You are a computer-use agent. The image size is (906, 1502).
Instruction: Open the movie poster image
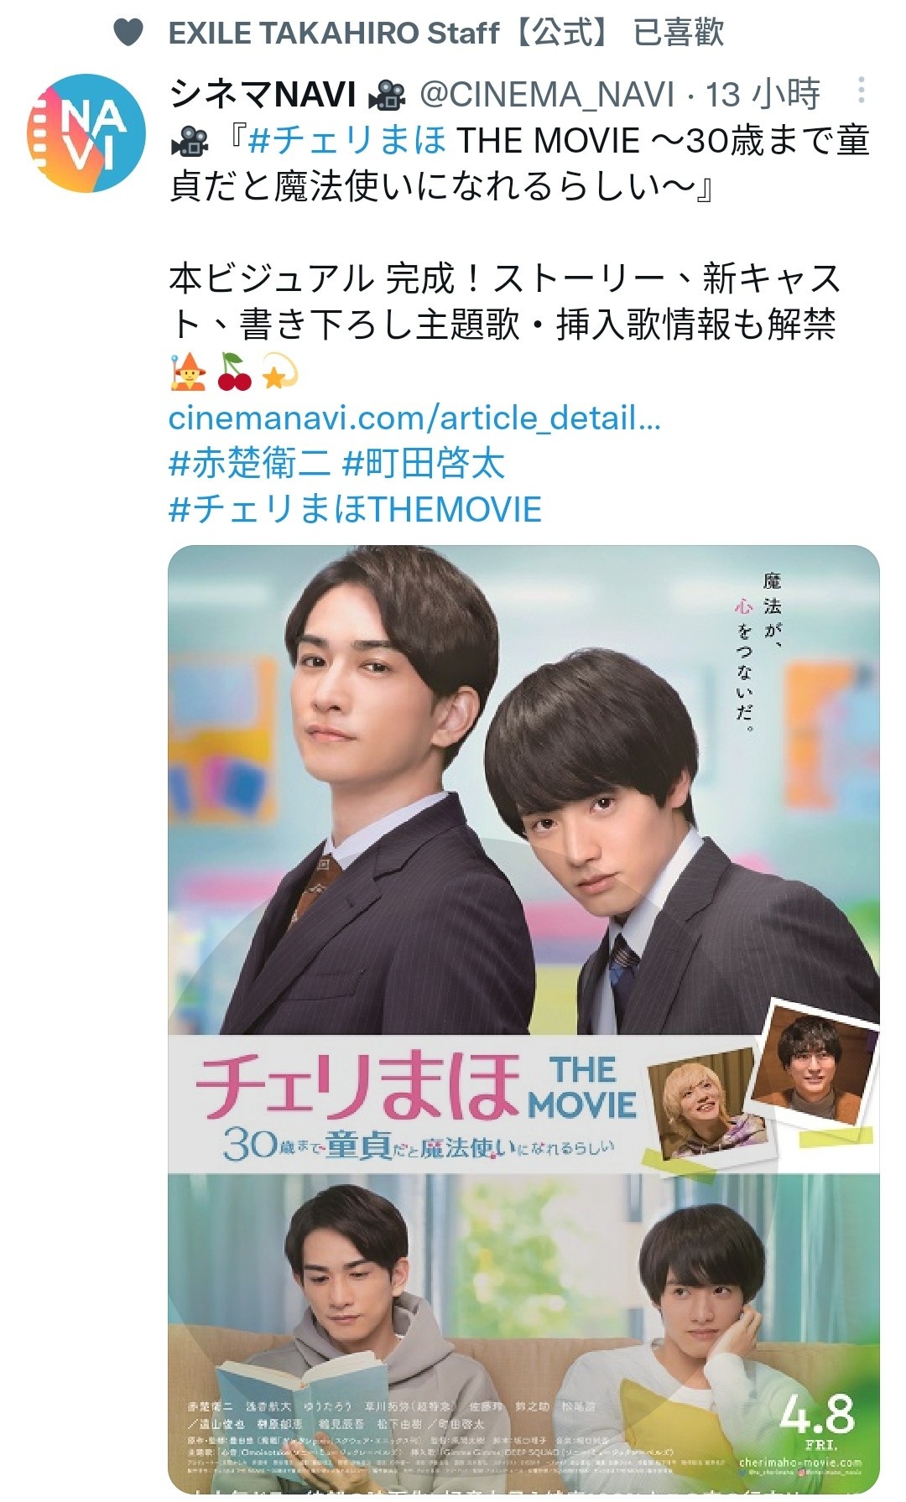523,1018
